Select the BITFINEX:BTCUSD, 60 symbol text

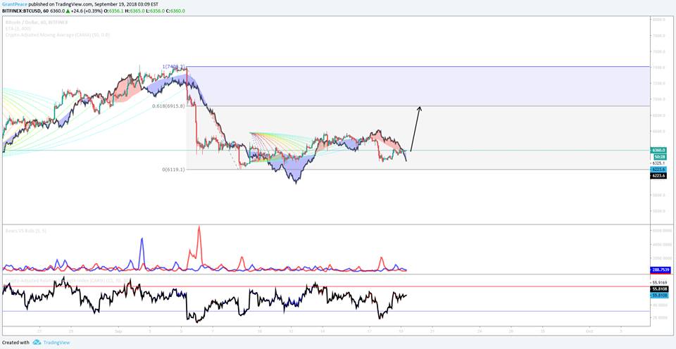[x=25, y=11]
